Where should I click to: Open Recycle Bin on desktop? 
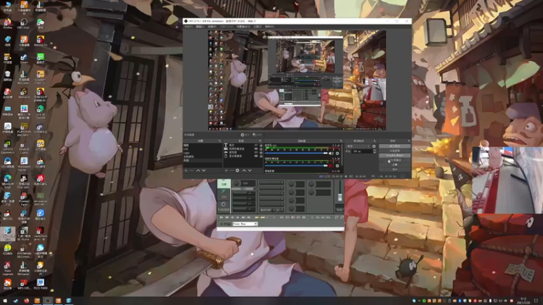click(7, 75)
